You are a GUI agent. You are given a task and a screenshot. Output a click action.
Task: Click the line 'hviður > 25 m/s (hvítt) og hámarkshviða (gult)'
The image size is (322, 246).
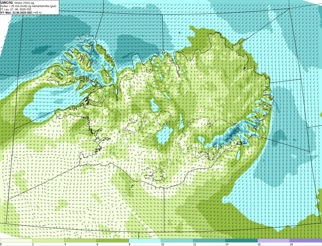tap(28, 6)
